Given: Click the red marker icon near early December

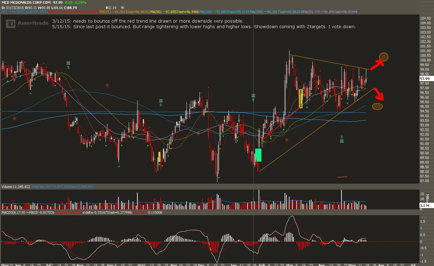Looking at the screenshot, I should pos(198,134).
